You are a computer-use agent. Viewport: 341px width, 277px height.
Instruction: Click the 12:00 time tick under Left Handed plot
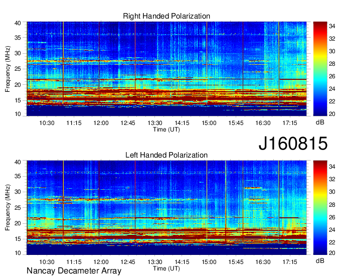[101, 262]
